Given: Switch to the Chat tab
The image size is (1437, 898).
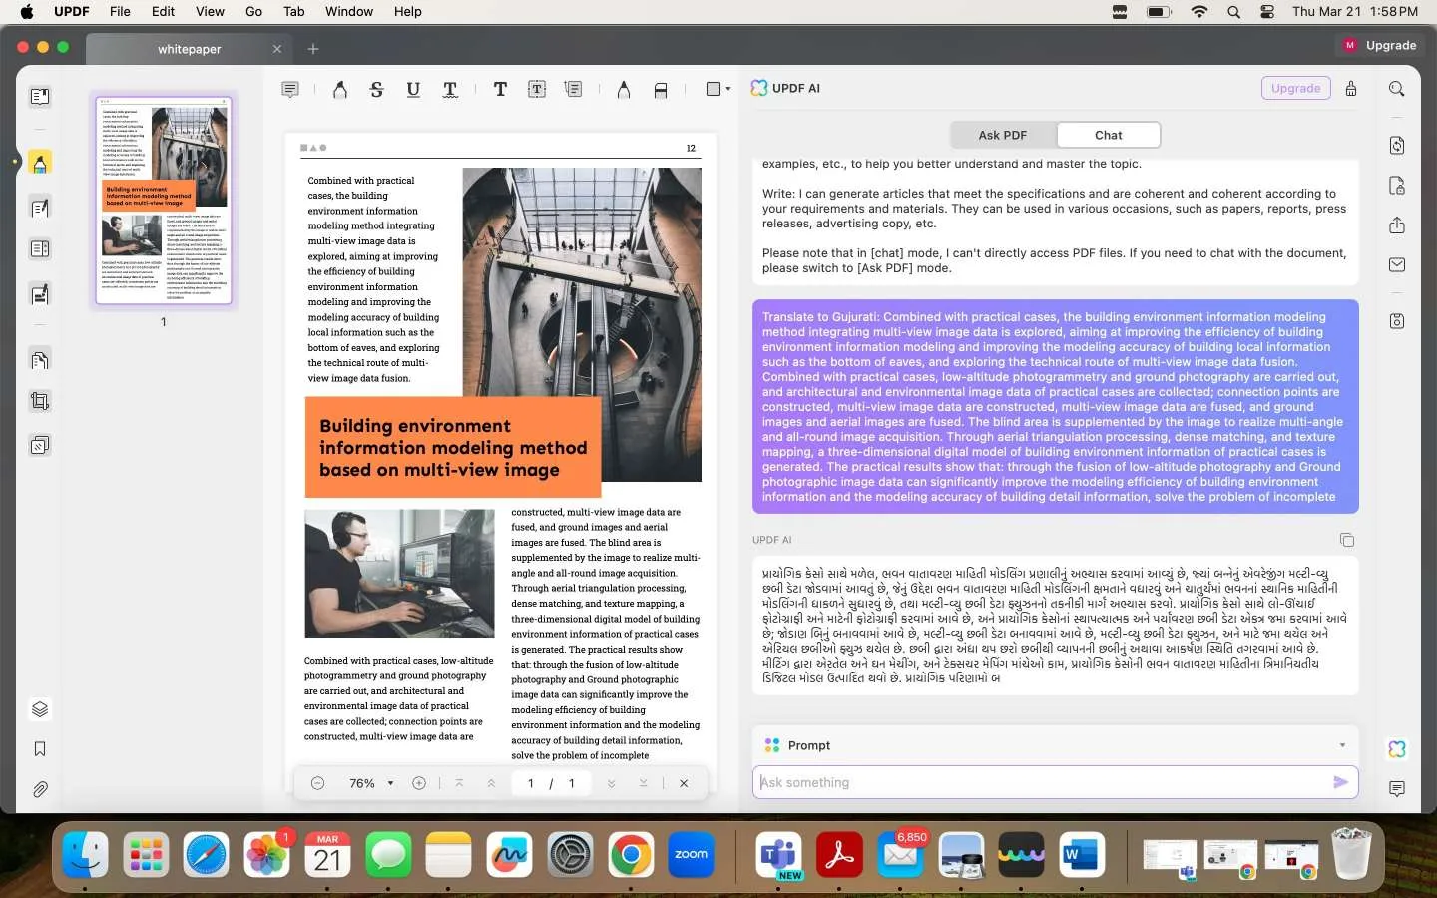Looking at the screenshot, I should tap(1108, 135).
